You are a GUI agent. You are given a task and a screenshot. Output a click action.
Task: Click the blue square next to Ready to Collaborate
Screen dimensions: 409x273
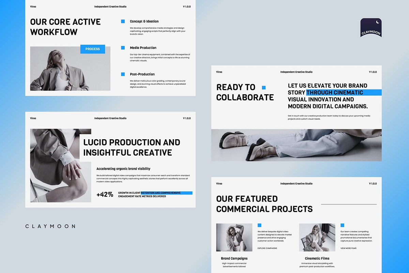(263, 88)
